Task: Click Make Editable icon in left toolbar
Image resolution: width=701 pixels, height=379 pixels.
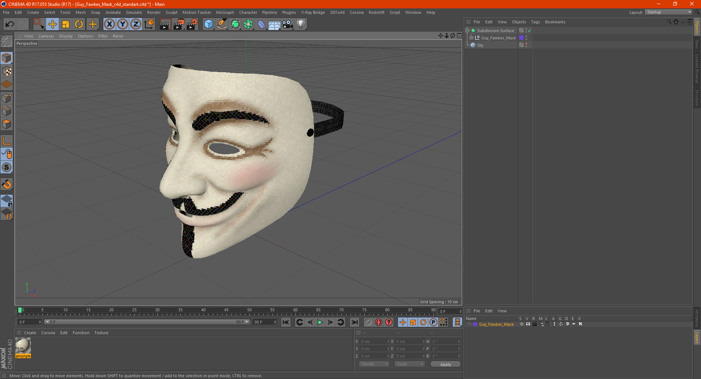Action: tap(7, 42)
